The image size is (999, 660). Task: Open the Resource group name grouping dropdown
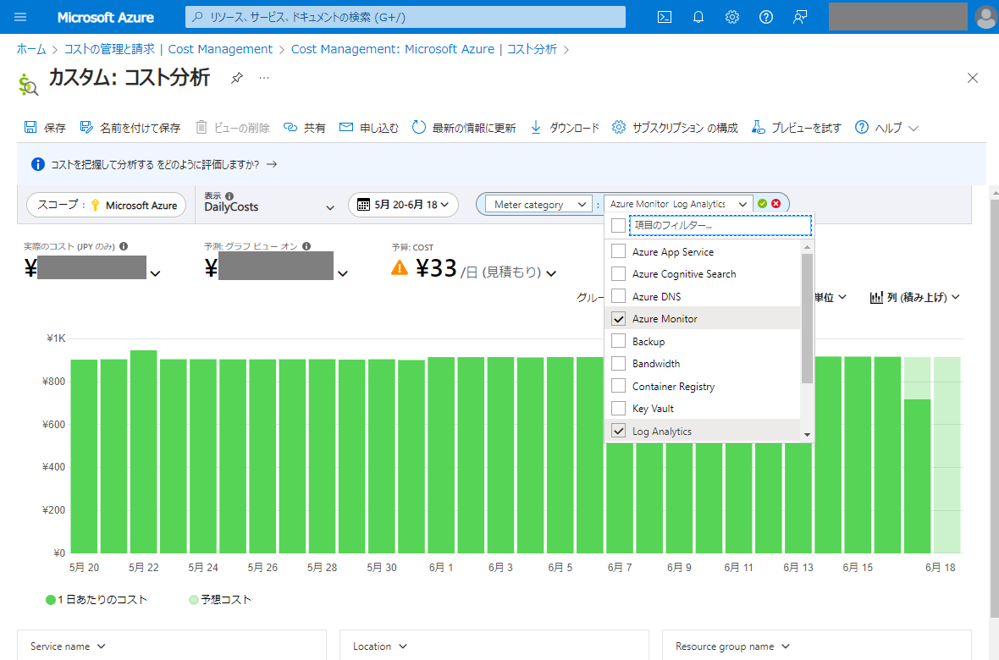tap(732, 646)
